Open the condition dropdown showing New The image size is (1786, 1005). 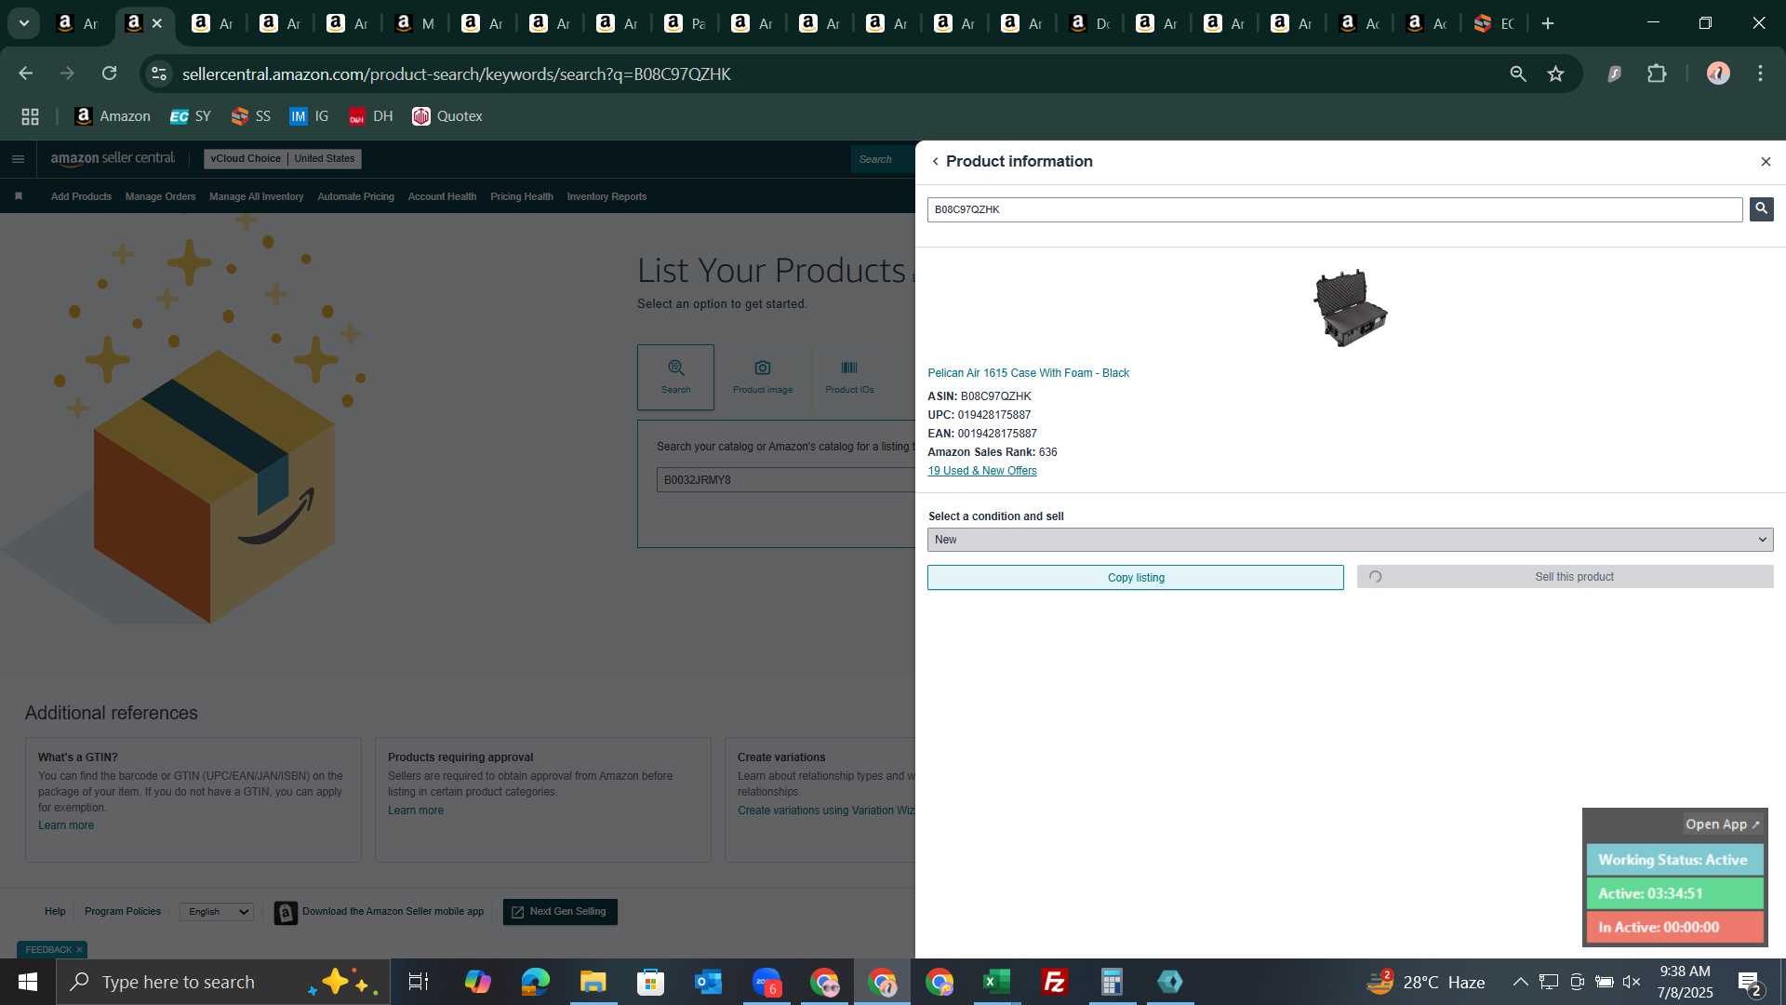[1350, 540]
